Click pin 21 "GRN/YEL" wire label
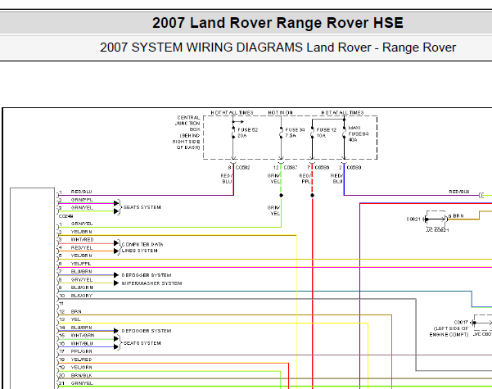Screen dimensions: 492x389 82,383
